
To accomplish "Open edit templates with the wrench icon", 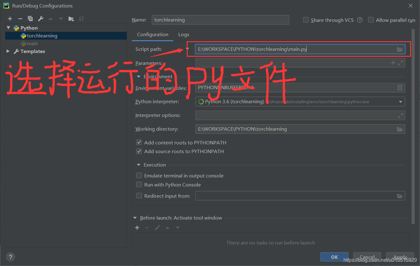I will click(40, 18).
